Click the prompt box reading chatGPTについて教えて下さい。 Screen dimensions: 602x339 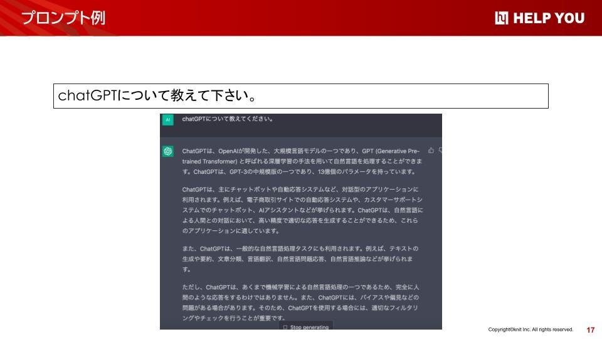point(300,96)
